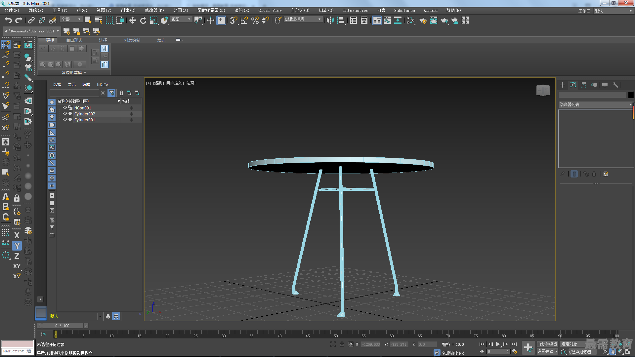Screen dimensions: 635x357
Task: Open the 默认 layer dropdown in scene explorer
Action: (75, 316)
